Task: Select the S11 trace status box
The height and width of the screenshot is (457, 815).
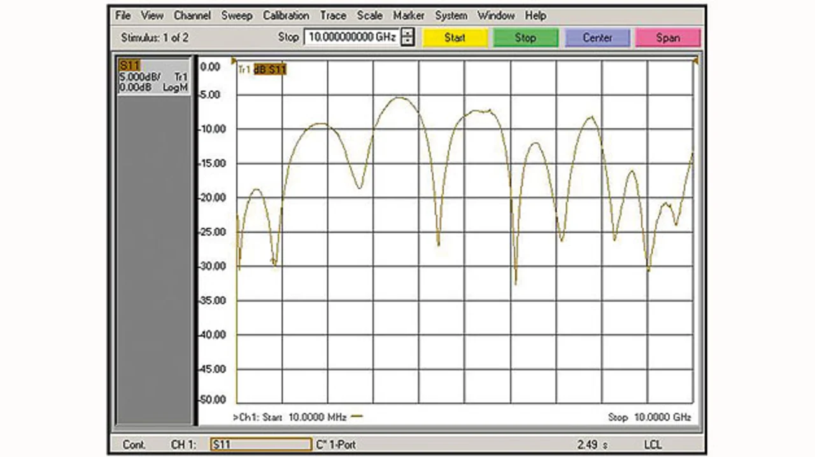Action: coord(154,76)
